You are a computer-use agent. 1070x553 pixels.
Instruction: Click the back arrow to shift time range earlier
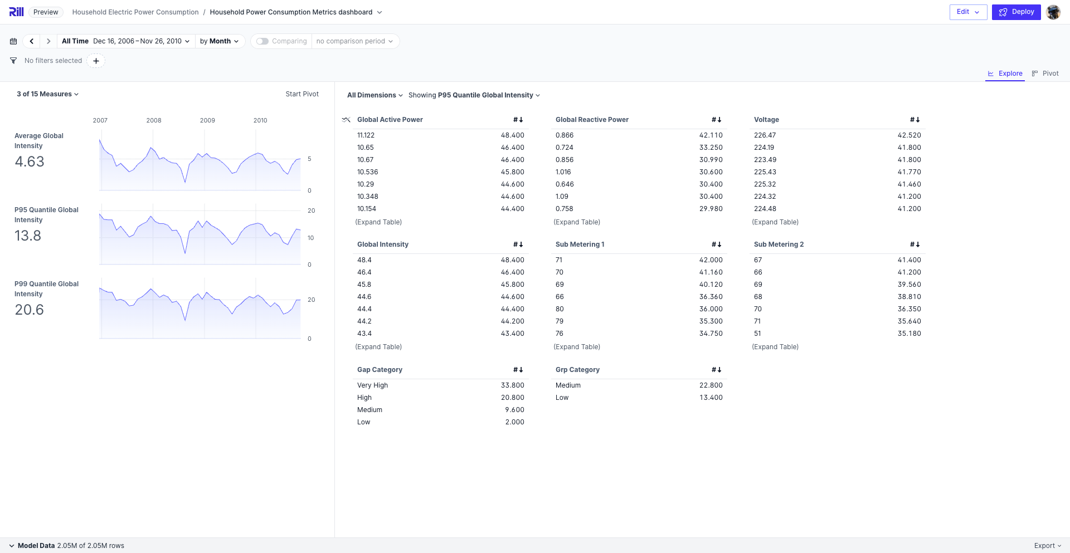pyautogui.click(x=32, y=41)
